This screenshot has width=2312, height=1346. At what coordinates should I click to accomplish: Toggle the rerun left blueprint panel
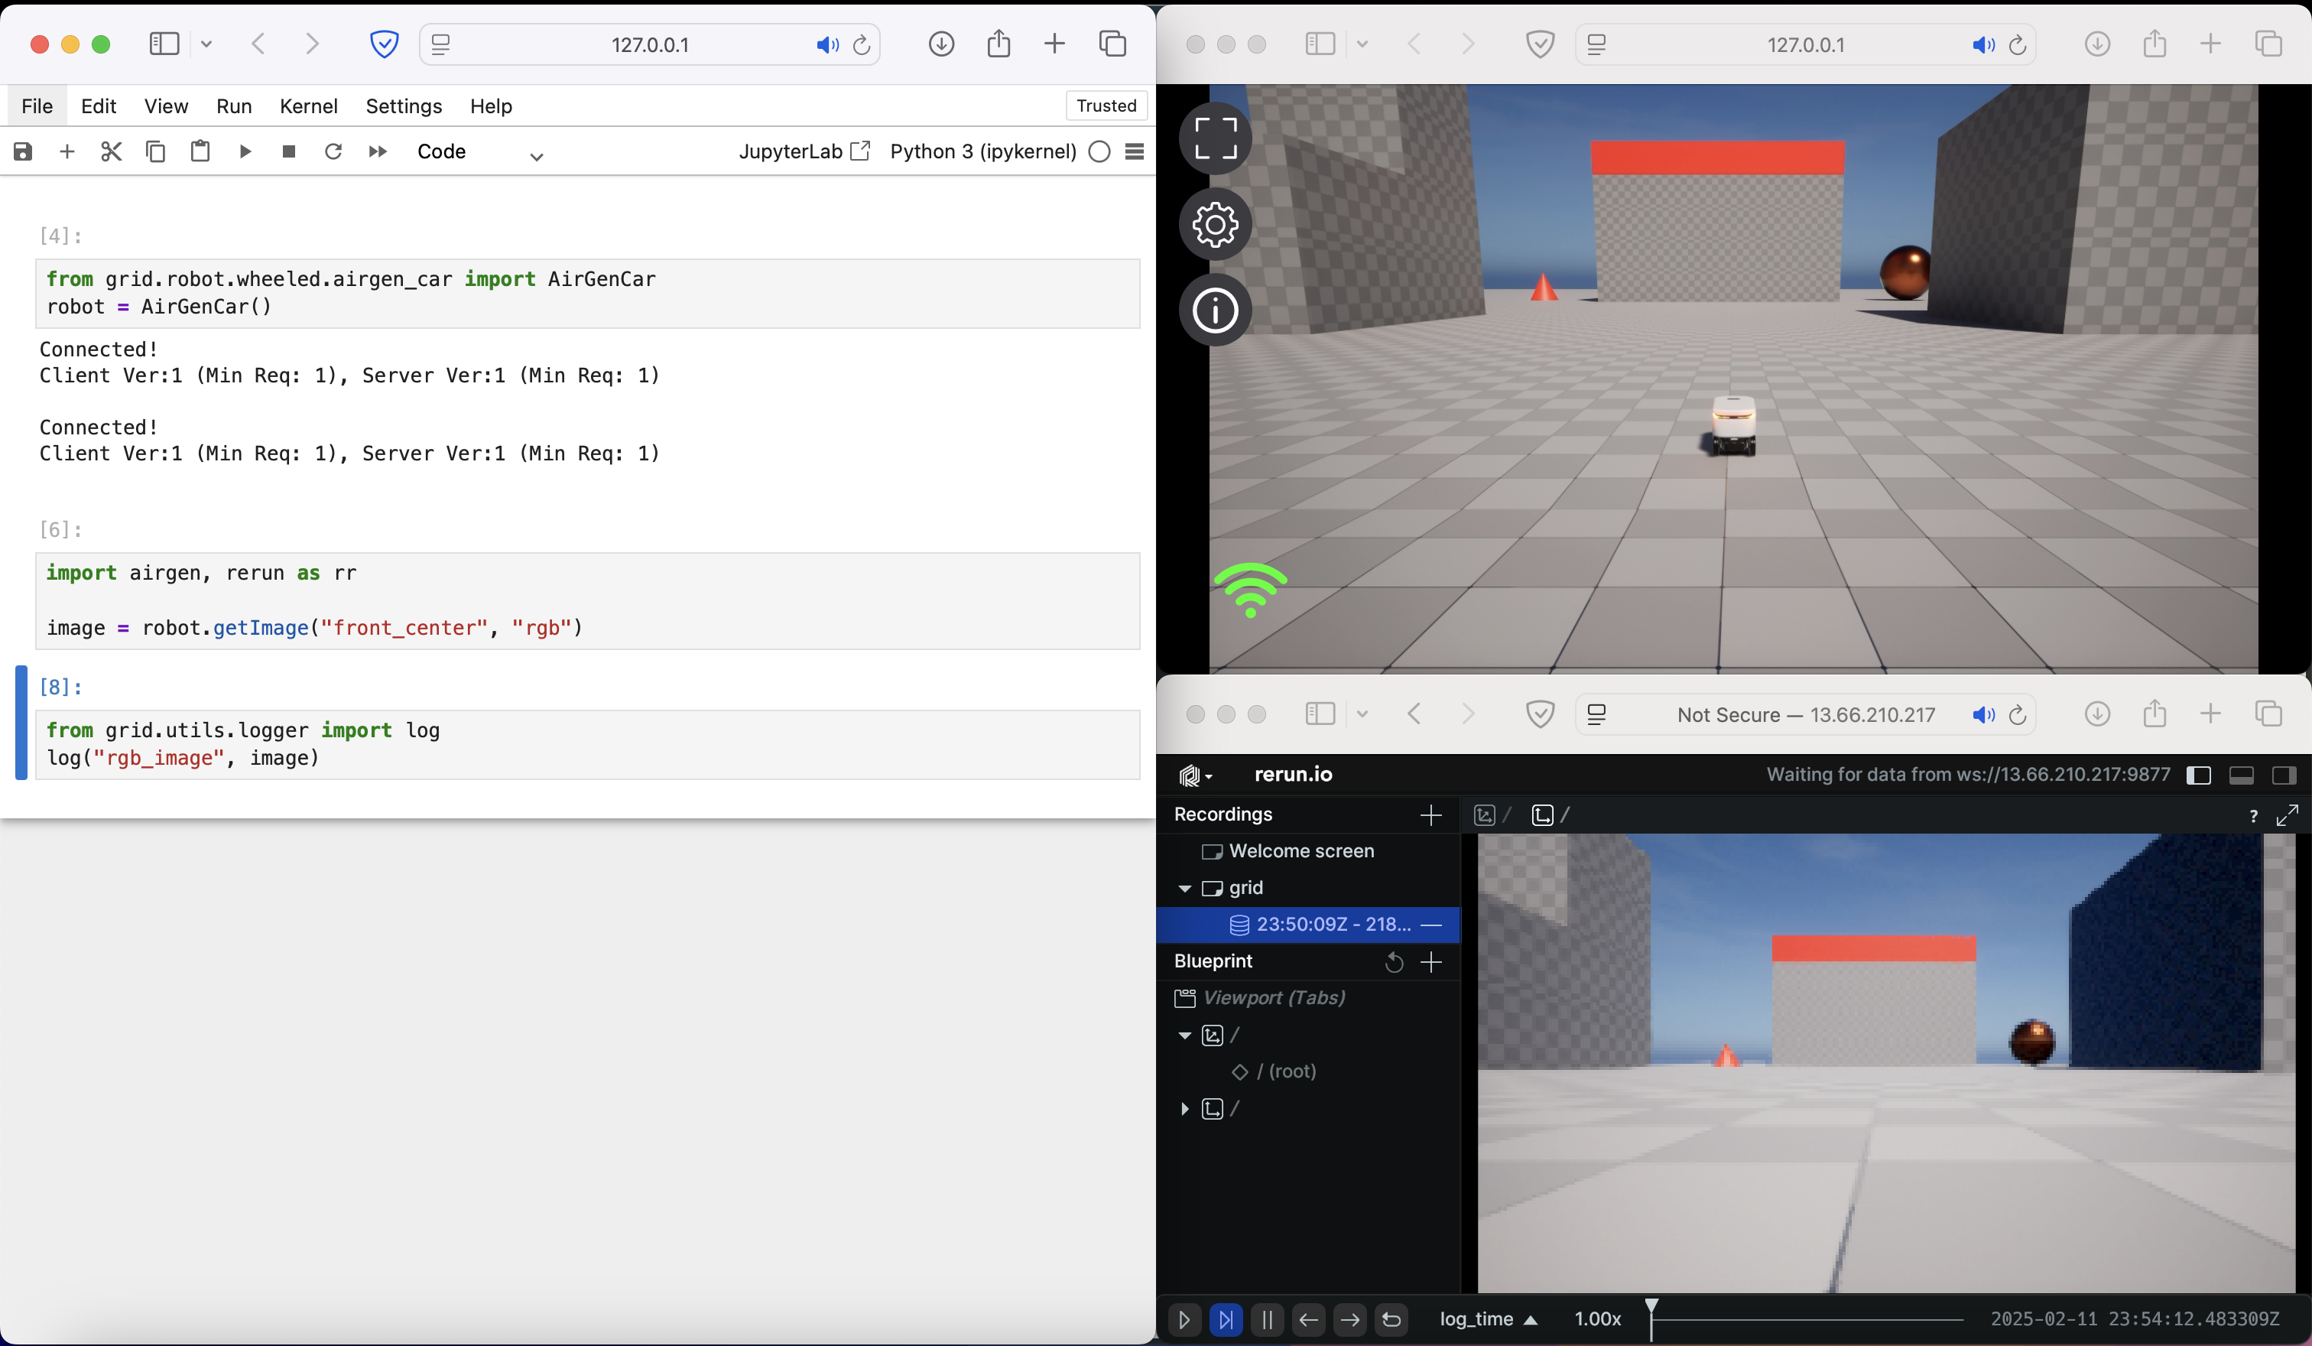point(2198,775)
